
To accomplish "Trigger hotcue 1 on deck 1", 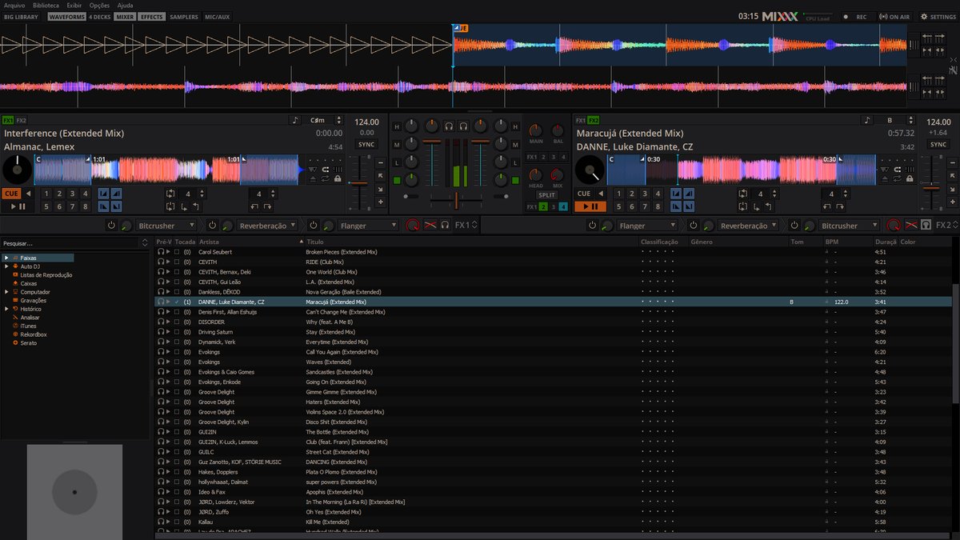I will point(46,194).
